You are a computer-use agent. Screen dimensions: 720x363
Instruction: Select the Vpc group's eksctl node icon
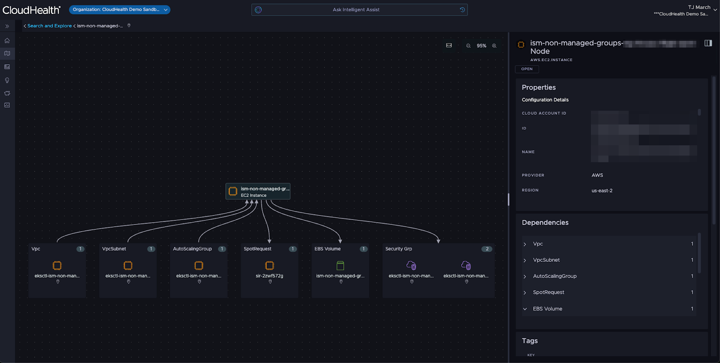click(x=57, y=265)
